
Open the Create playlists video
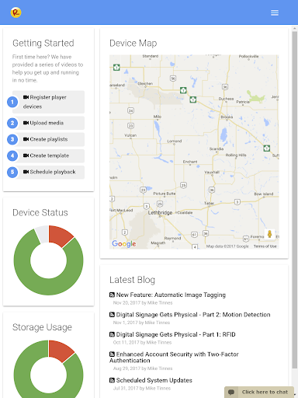coord(48,139)
